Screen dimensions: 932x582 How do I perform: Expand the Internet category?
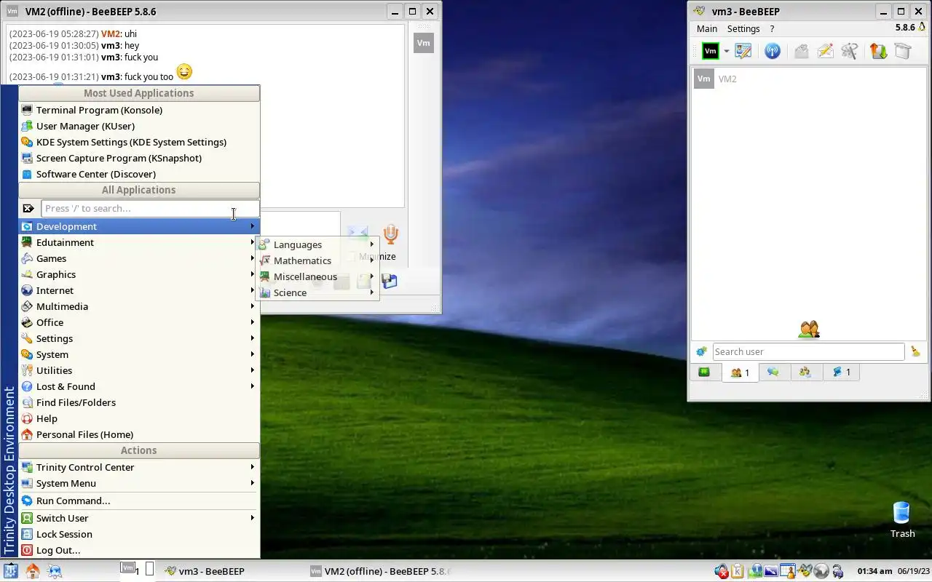139,290
